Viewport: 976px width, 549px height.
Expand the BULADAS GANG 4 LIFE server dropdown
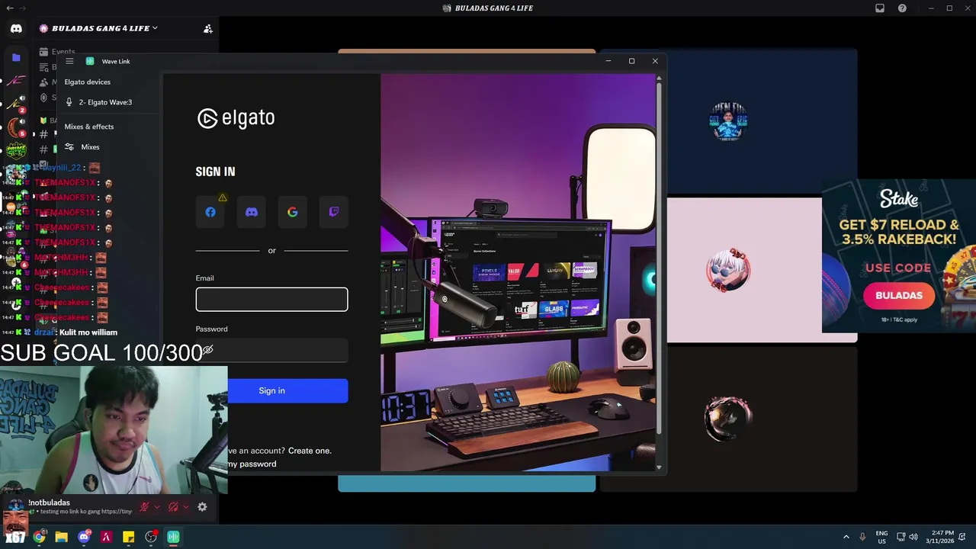click(154, 28)
